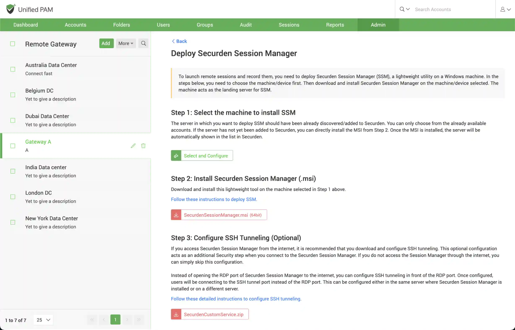Switch to the Accounts tab
The image size is (515, 330).
tap(75, 25)
